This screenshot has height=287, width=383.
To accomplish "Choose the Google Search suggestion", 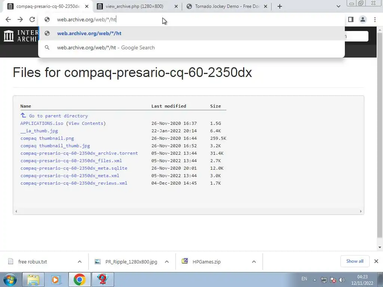I will pyautogui.click(x=191, y=47).
